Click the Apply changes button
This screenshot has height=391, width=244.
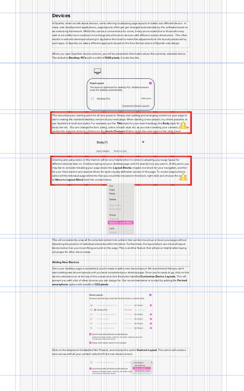(x=103, y=151)
